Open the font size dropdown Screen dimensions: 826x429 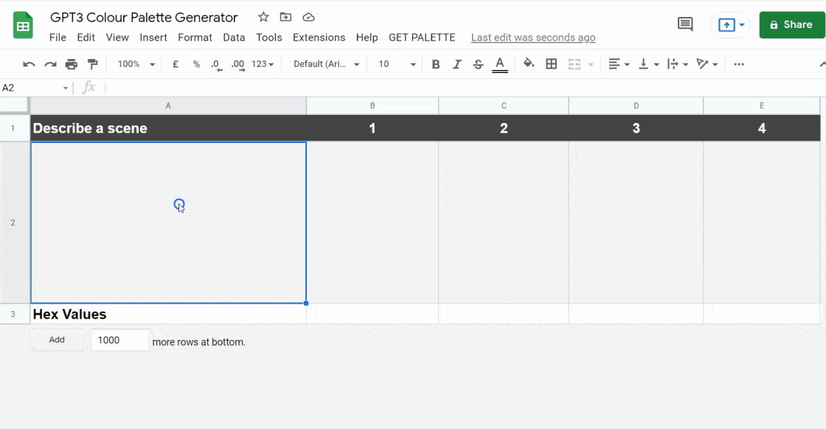(397, 65)
